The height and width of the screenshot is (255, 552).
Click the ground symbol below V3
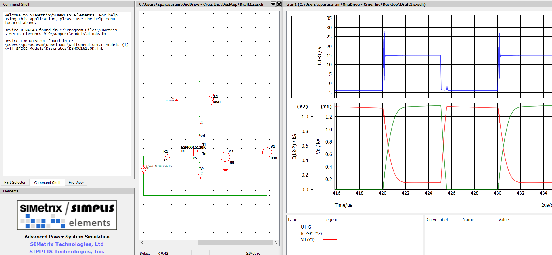click(225, 170)
